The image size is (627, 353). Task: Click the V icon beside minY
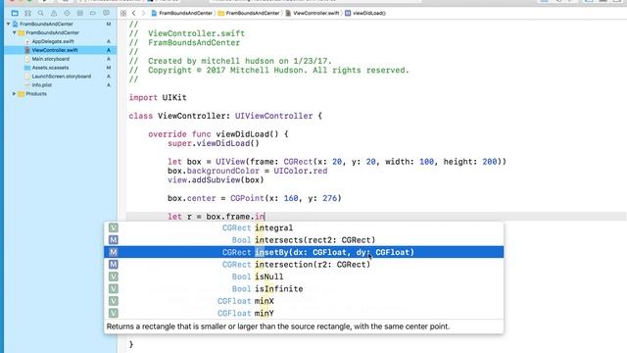(x=114, y=314)
